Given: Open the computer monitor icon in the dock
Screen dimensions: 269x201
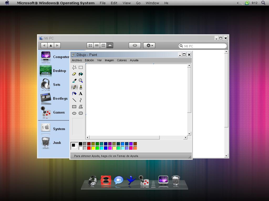Looking at the screenshot, I should pyautogui.click(x=163, y=180).
